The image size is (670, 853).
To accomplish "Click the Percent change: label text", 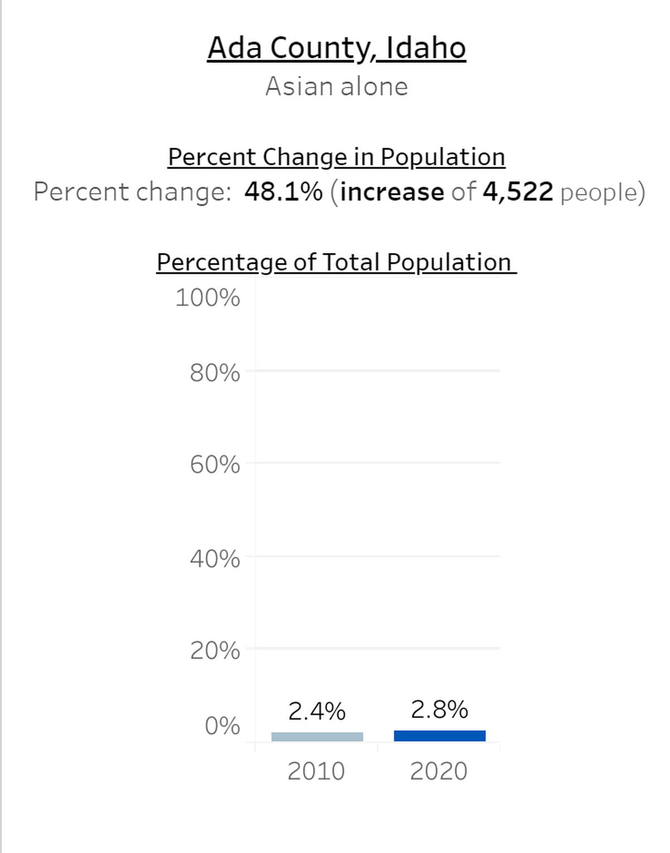I will coord(132,192).
